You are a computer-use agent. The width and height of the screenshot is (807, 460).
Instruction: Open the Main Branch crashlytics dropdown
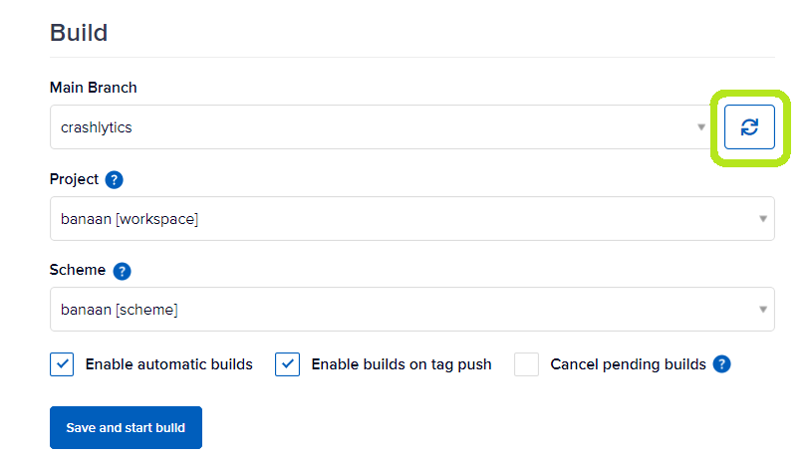point(381,127)
